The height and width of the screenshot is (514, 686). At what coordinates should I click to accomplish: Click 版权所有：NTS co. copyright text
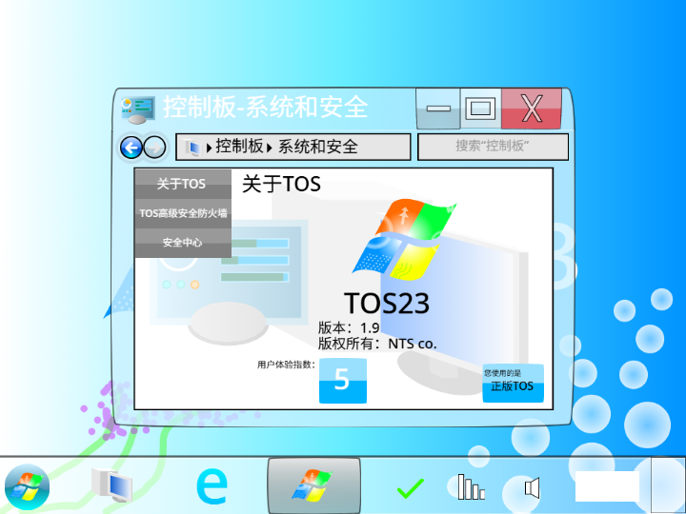coord(377,344)
